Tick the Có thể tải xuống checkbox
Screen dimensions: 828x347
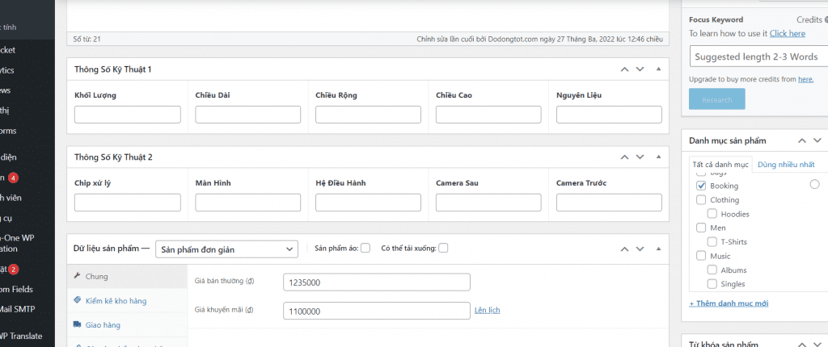tap(443, 248)
